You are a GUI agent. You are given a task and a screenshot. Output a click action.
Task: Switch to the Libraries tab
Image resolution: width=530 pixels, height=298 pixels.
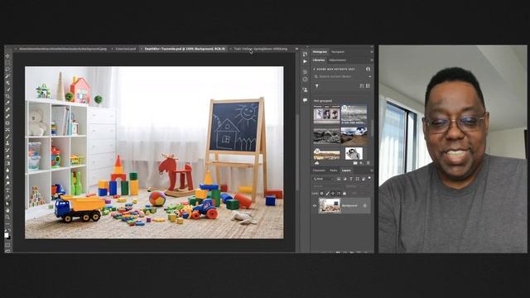pos(319,60)
